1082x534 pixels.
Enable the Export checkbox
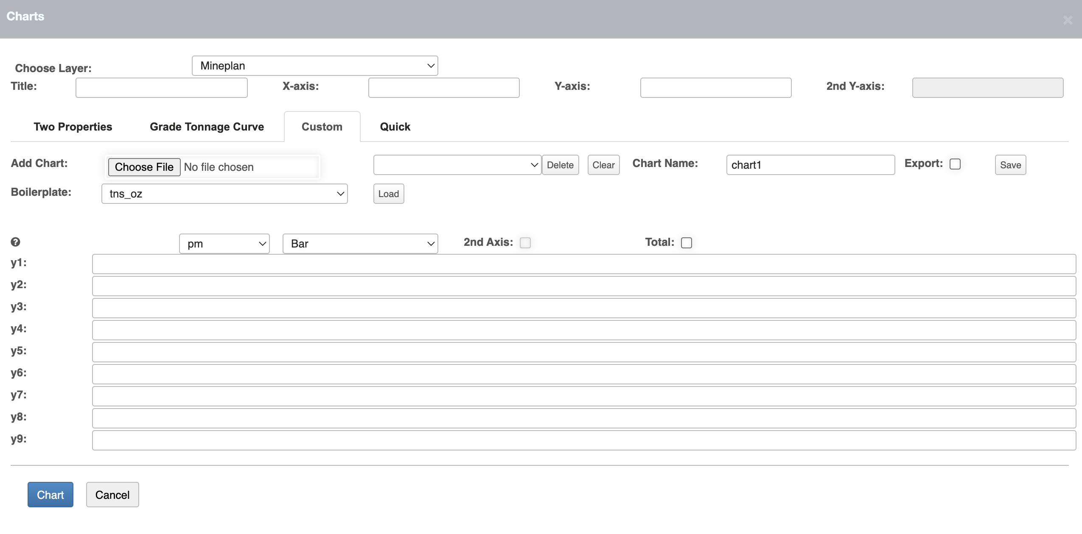(x=955, y=164)
